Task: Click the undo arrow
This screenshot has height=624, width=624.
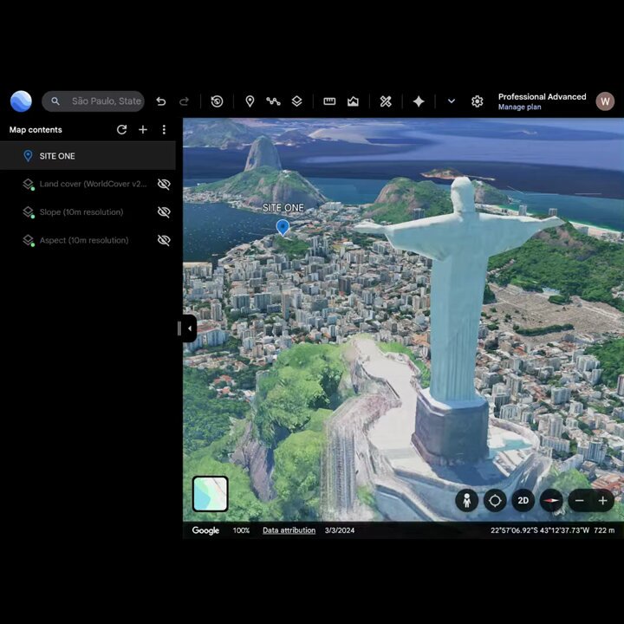Action: coord(161,101)
